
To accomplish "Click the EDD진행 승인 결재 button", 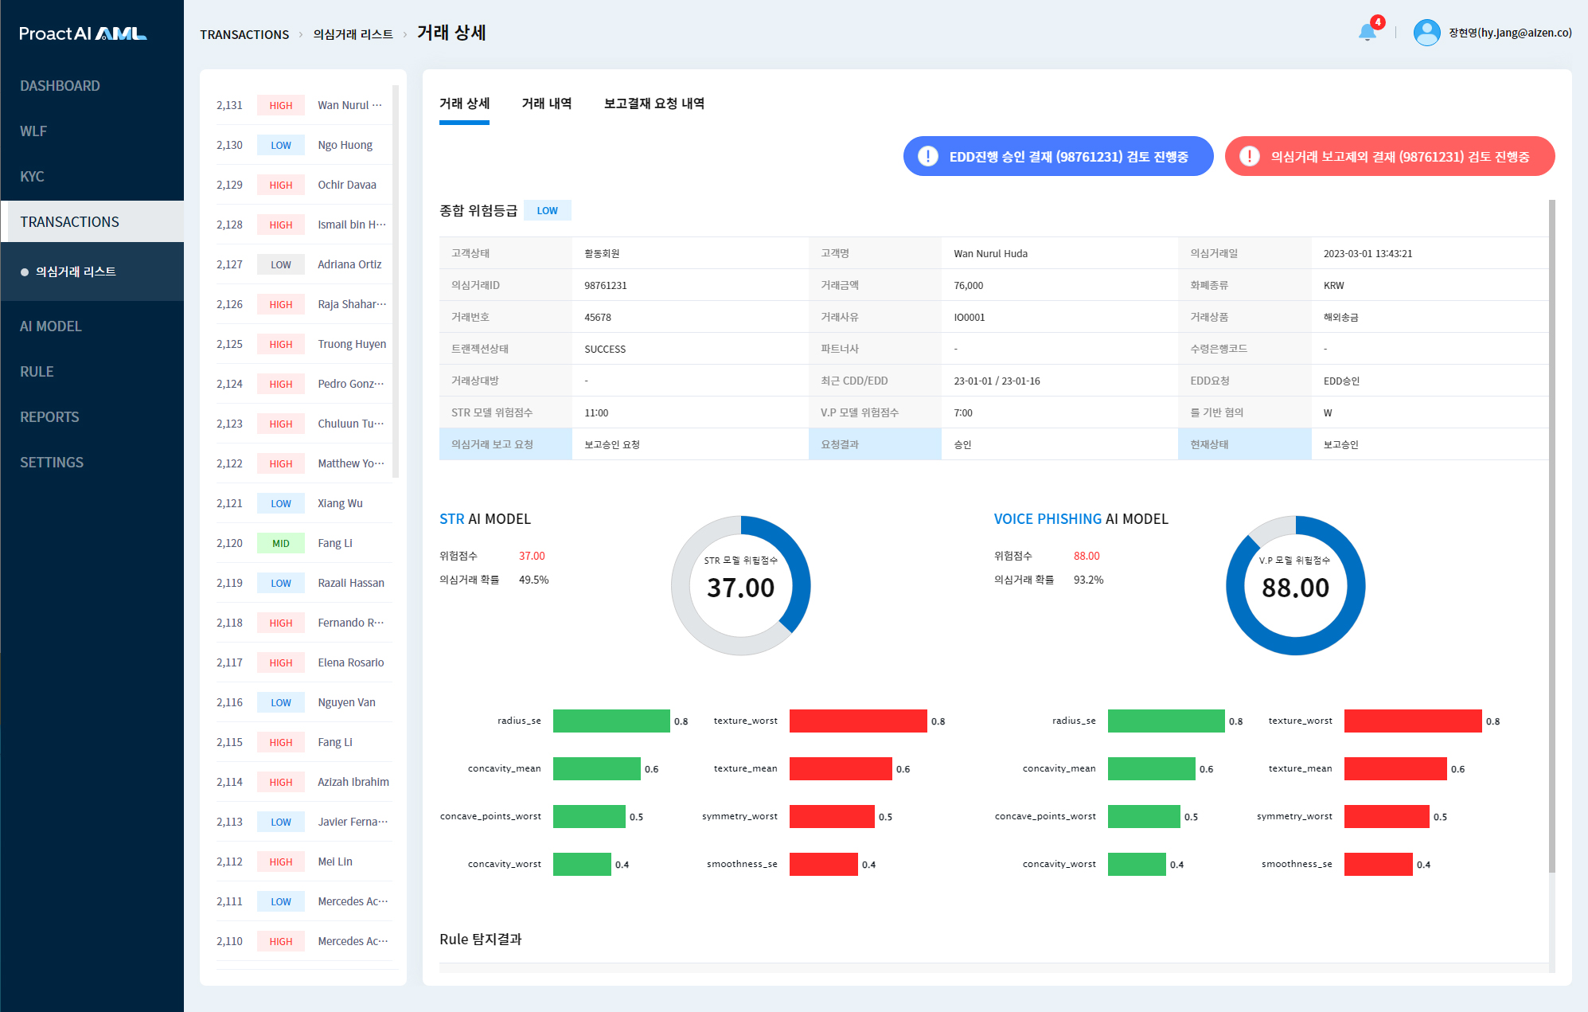I will pos(1067,156).
